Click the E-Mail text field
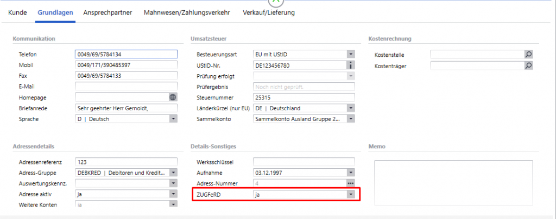Viewport: 556px width, 219px height. [126, 87]
